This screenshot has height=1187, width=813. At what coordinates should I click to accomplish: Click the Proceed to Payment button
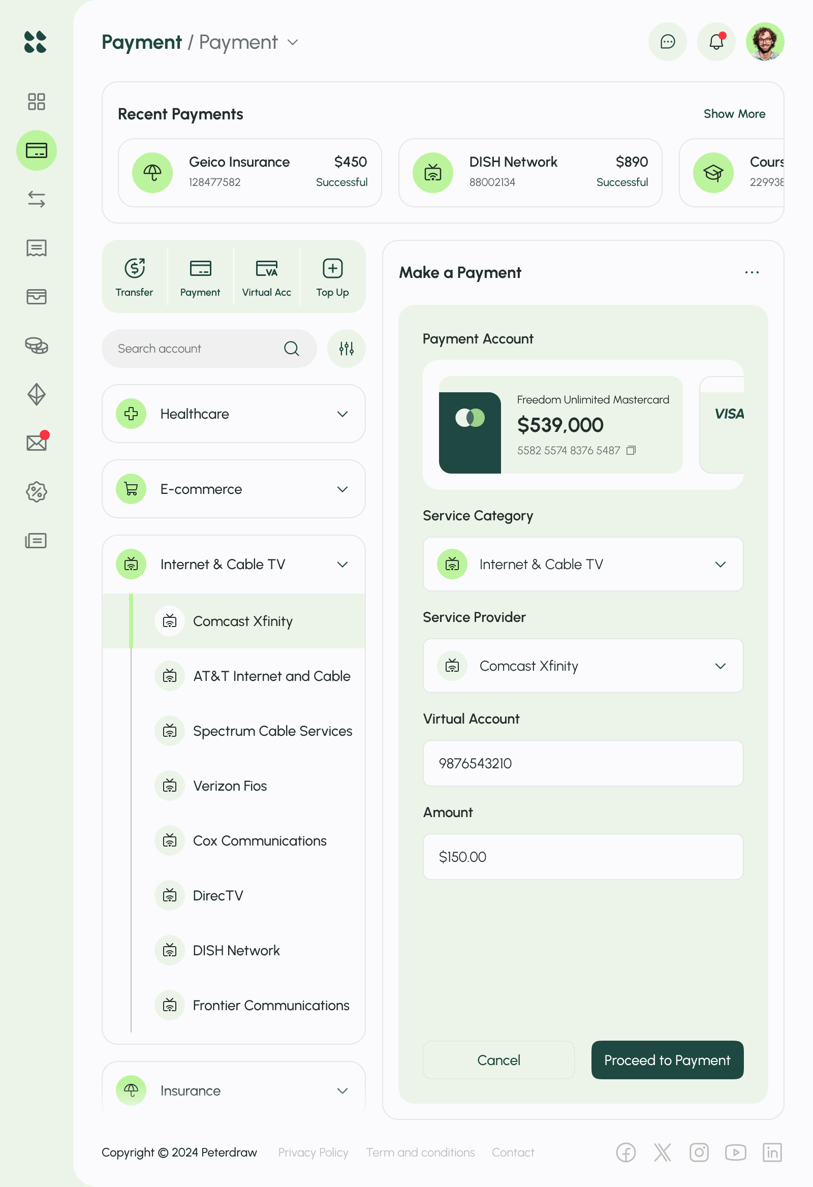667,1060
